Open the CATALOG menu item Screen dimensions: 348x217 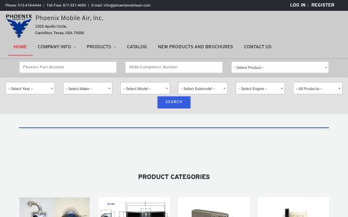pyautogui.click(x=136, y=47)
